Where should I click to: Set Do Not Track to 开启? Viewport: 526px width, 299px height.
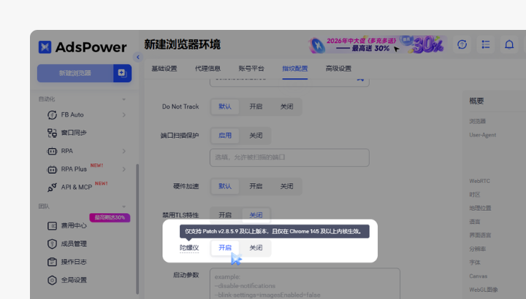[256, 106]
